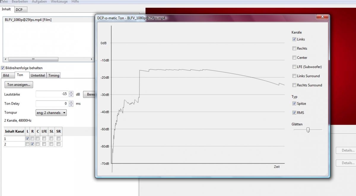The image size is (356, 196).
Task: Click the Lautstärke value field
Action: [x=52, y=94]
